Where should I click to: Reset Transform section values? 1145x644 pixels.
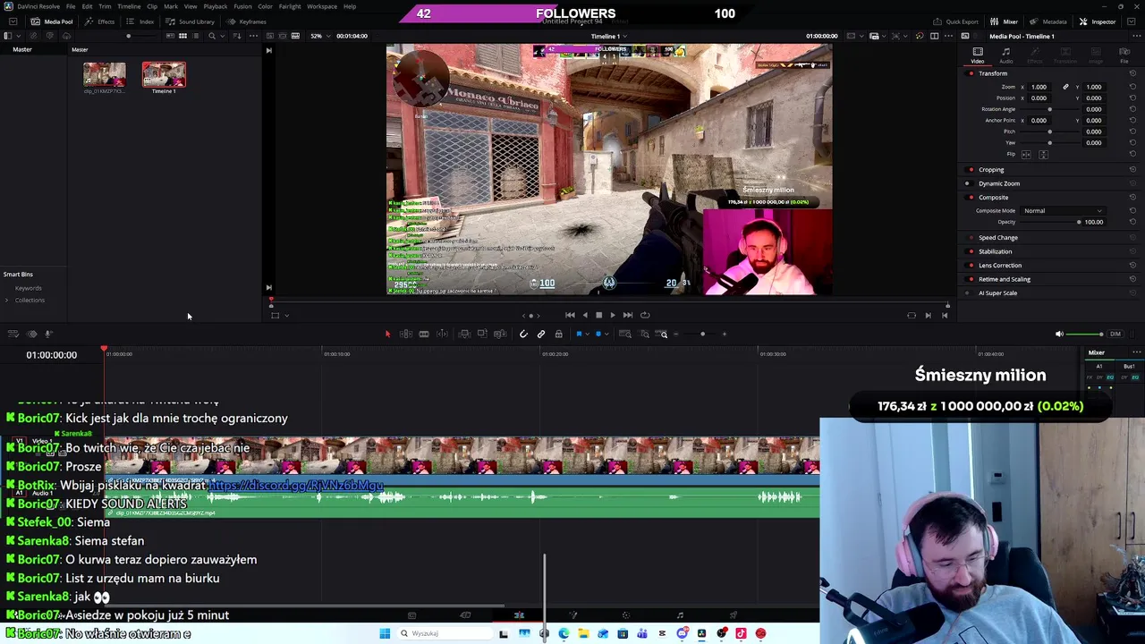coord(1132,73)
